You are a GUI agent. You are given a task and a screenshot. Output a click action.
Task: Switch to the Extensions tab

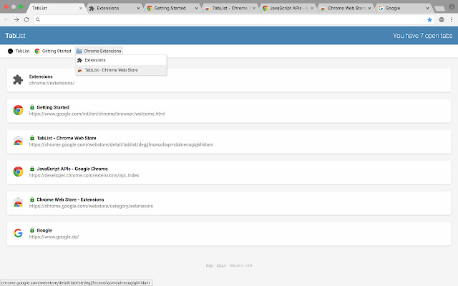114,8
